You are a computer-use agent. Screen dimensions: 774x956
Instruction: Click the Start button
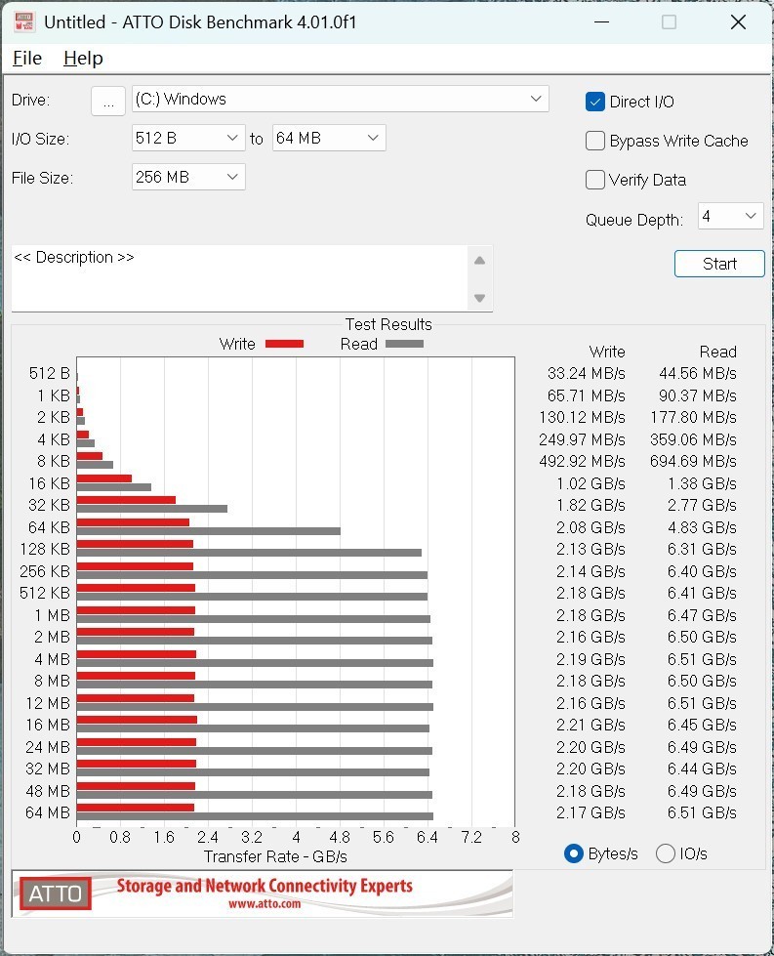719,264
